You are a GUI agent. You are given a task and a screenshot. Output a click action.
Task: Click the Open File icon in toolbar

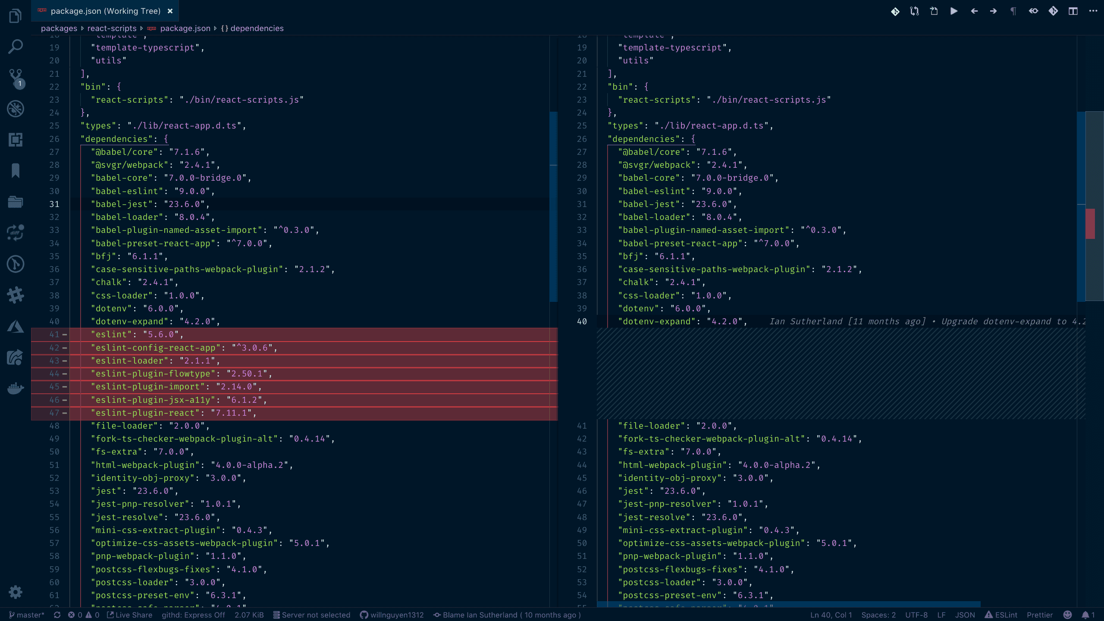click(x=934, y=11)
